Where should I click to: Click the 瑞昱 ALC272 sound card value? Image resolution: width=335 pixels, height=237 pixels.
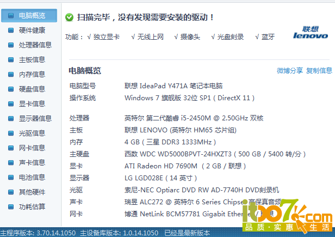pos(203,202)
